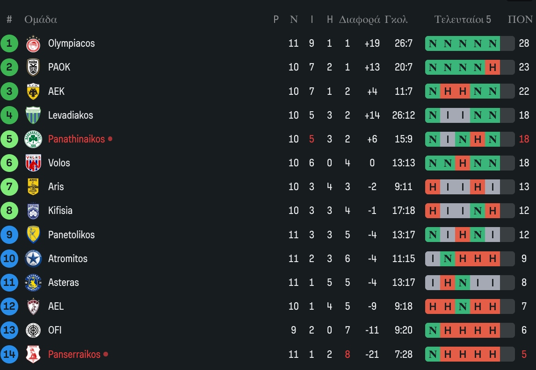Open the Panetolikos team page link
The width and height of the screenshot is (536, 370).
(x=71, y=235)
